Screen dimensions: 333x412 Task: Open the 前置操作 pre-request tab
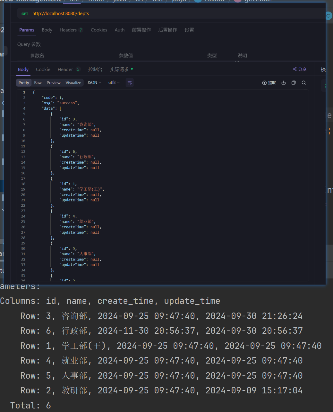(141, 30)
